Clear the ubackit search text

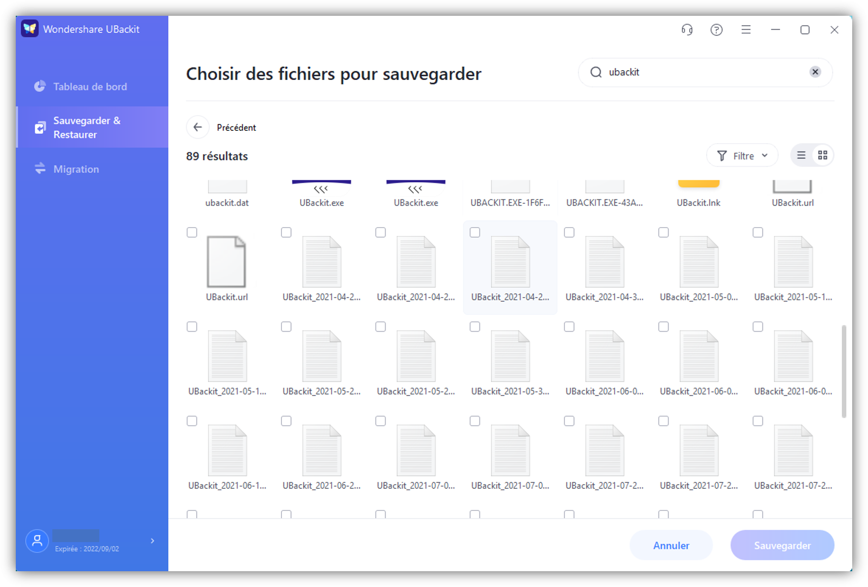pyautogui.click(x=815, y=72)
